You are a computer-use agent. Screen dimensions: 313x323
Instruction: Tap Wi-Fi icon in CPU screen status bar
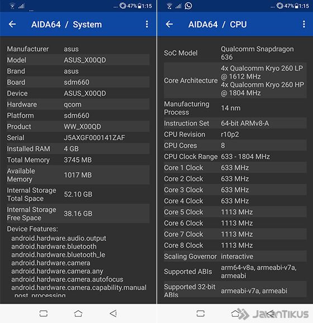169,6
